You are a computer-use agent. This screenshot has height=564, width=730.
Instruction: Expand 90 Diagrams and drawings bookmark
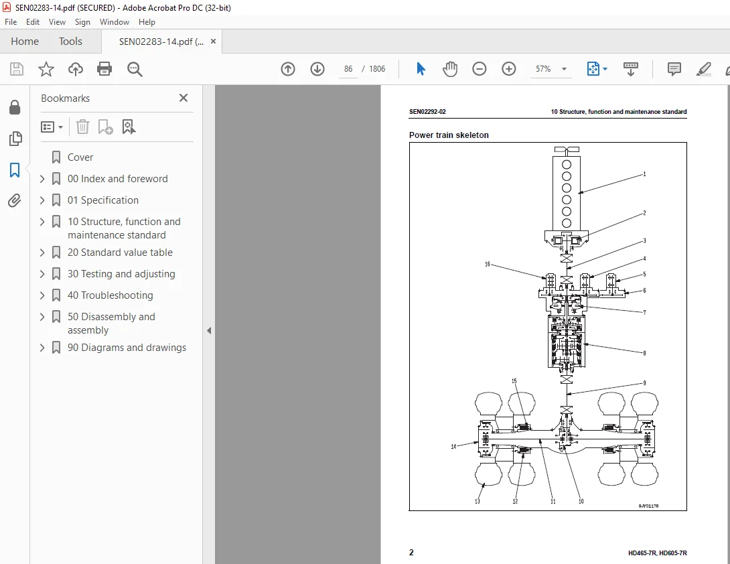tap(42, 348)
